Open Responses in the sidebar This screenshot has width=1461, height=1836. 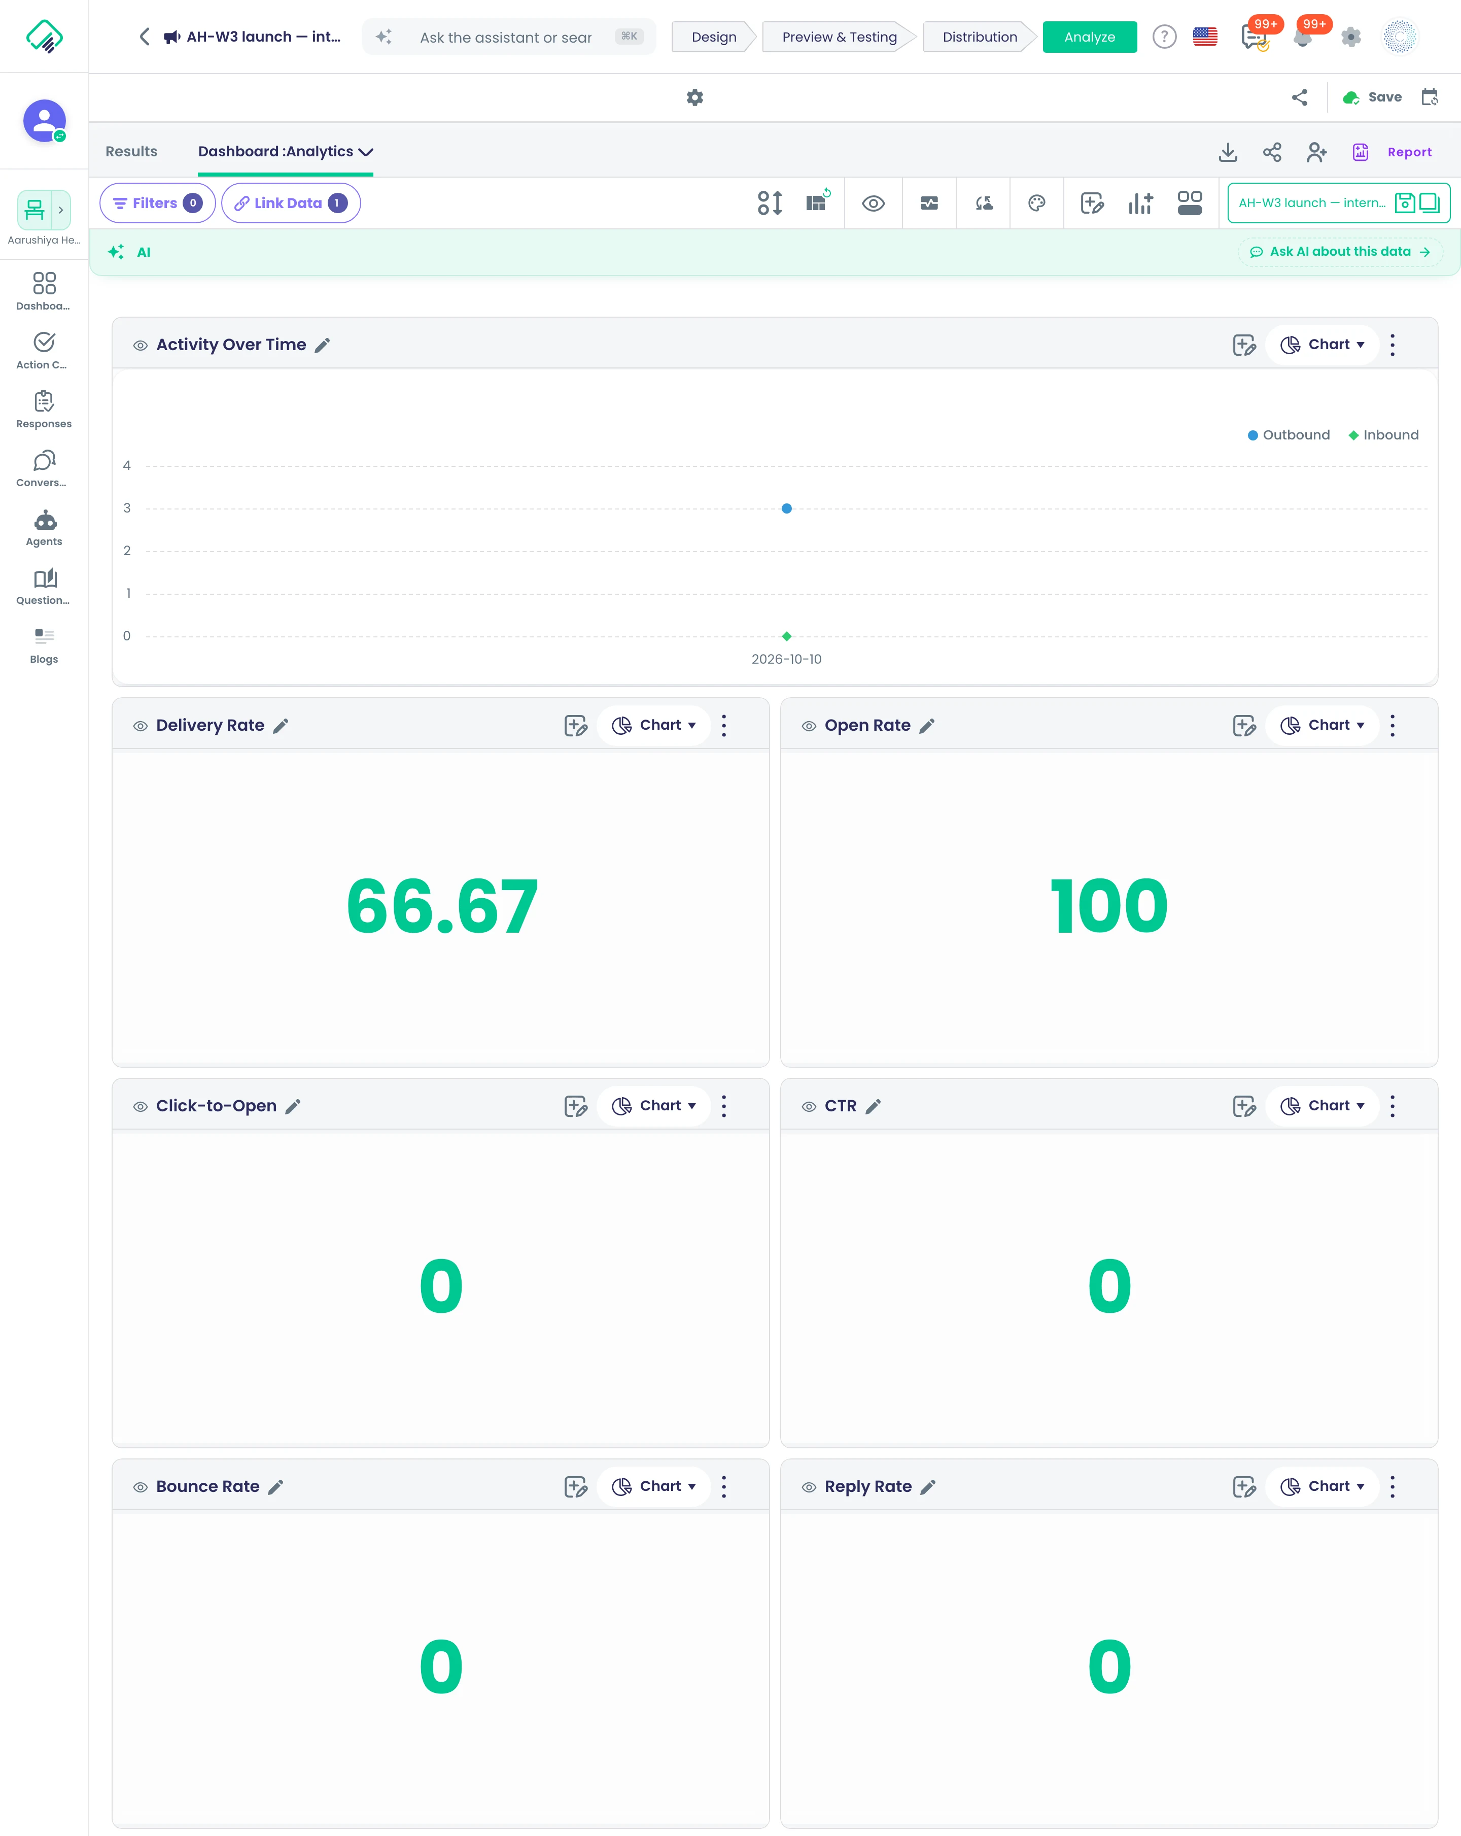coord(44,411)
